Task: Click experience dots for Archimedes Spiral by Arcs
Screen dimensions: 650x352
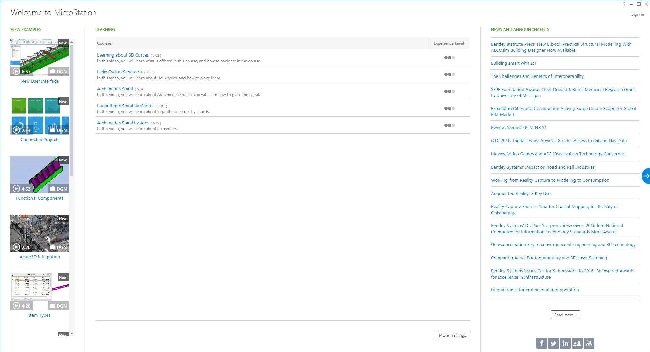Action: (x=449, y=125)
